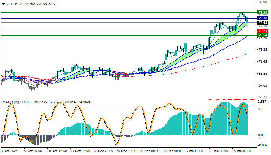Viewport: 271px width, 155px height.
Task: Click the 17 Dec 20:00 time label
Action: [x=103, y=151]
